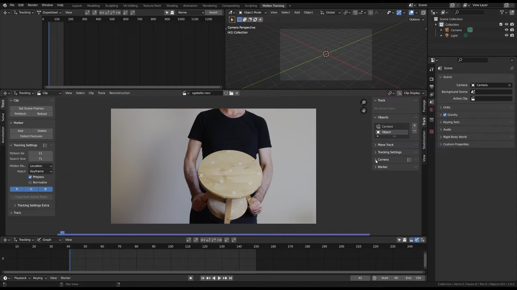Click the plus icon to add tracking object

pos(414,126)
